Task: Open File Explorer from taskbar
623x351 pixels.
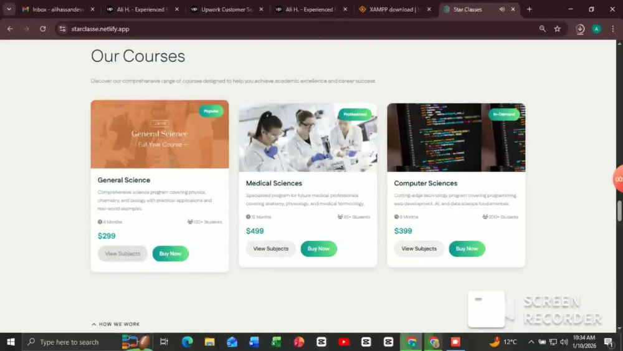Action: point(209,342)
